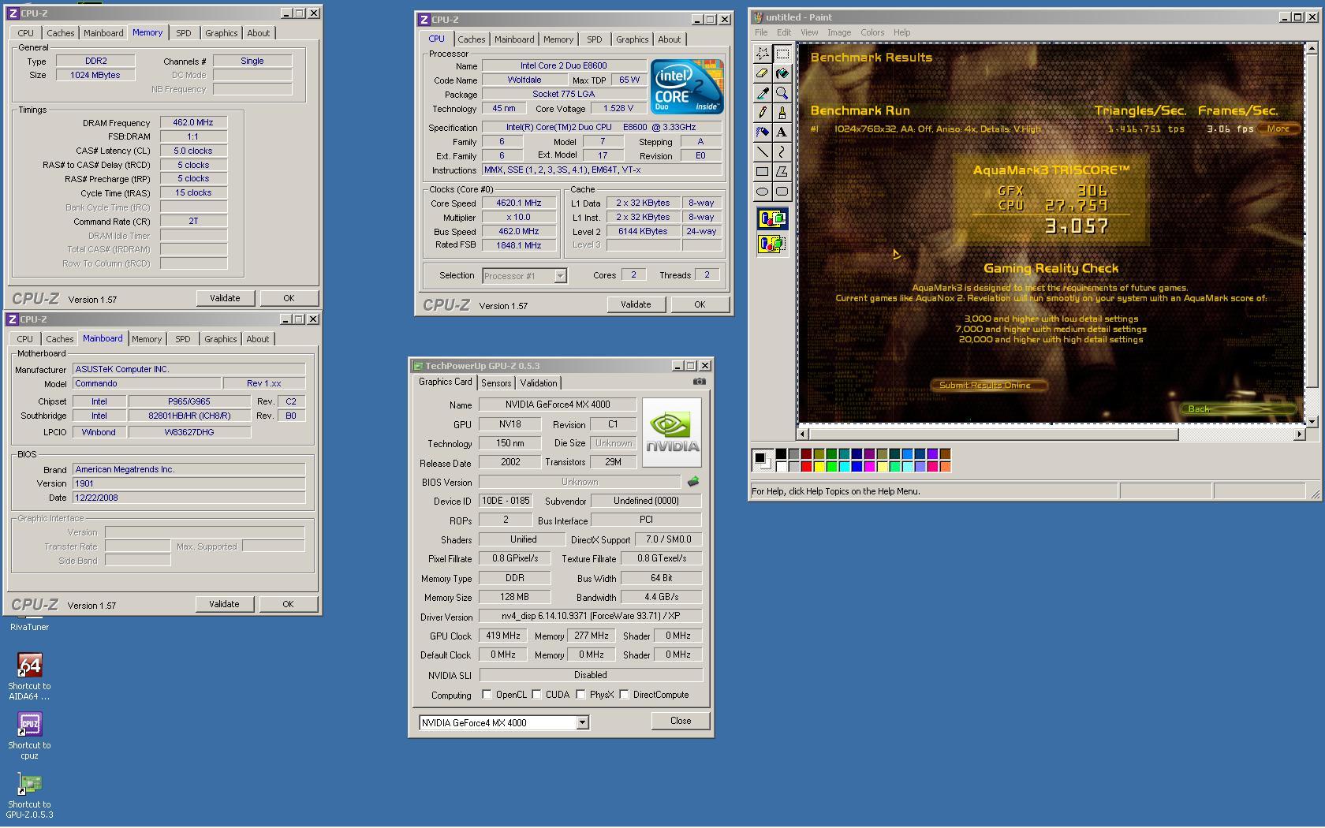The image size is (1325, 828).
Task: Activate the Magnifier tool in Paint
Action: (x=782, y=93)
